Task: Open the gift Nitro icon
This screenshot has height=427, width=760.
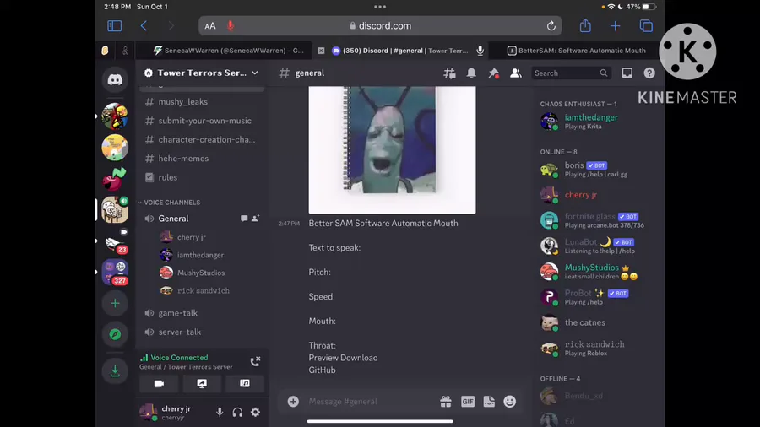Action: 445,402
